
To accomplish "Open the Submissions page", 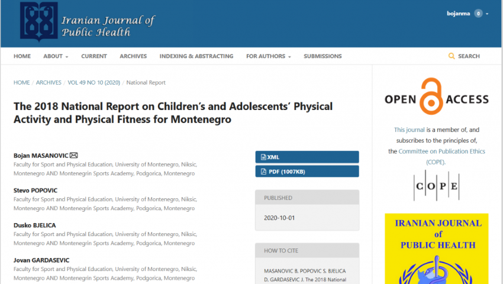I will coord(323,56).
